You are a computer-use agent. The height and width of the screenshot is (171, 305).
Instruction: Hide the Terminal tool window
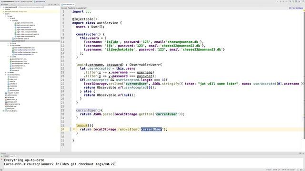coord(303,153)
